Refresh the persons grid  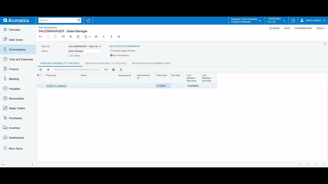point(41,70)
